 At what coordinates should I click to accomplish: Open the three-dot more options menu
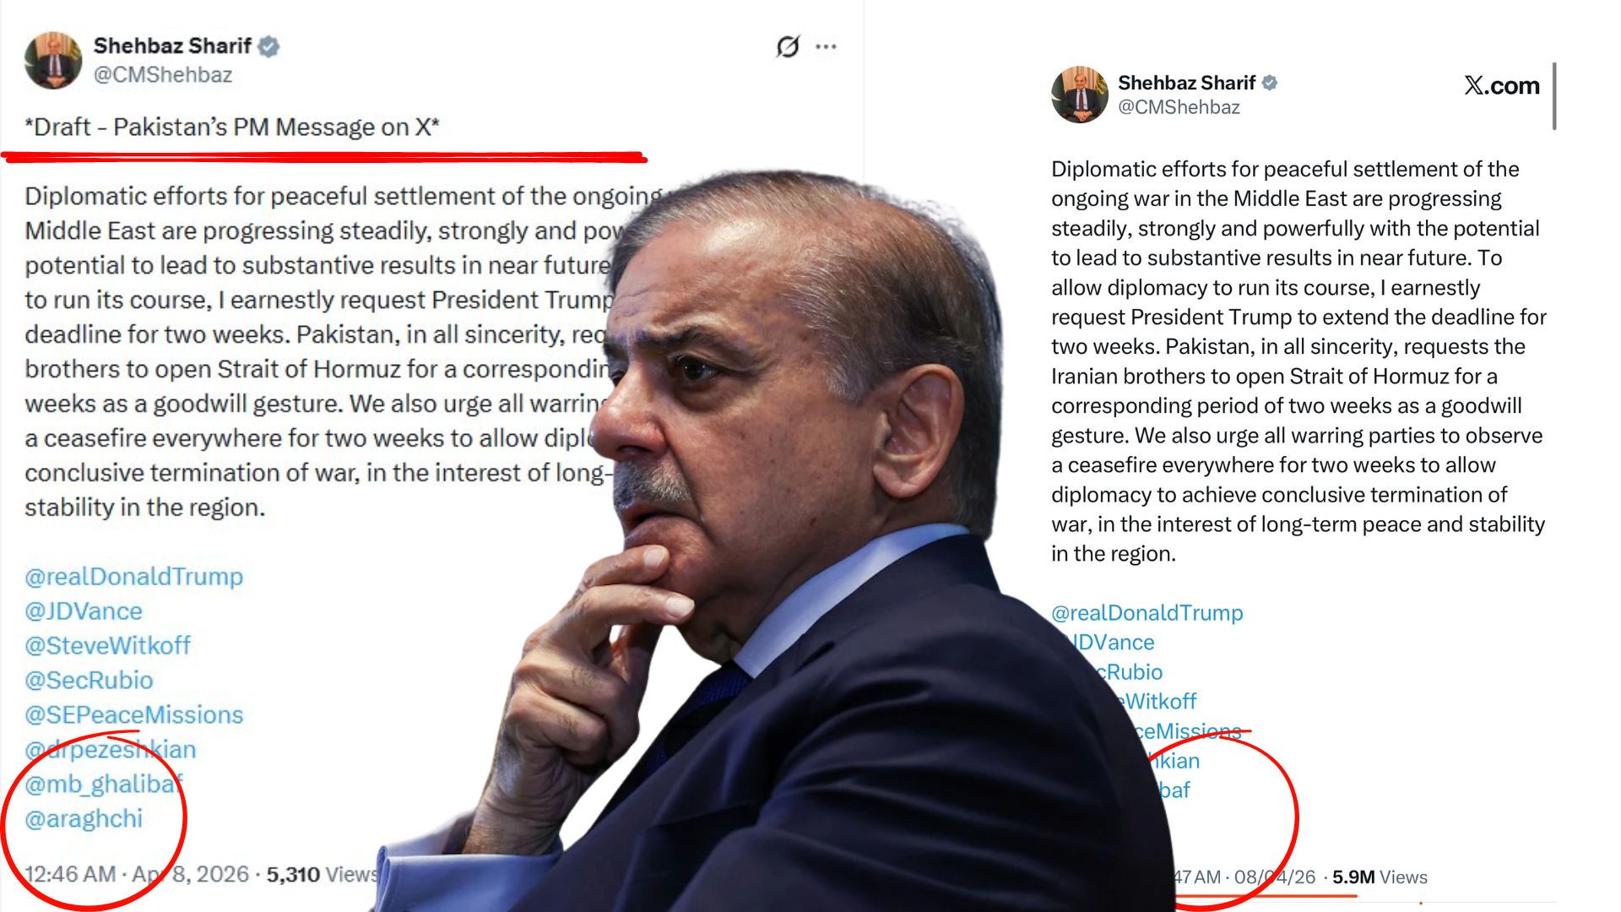pos(826,46)
